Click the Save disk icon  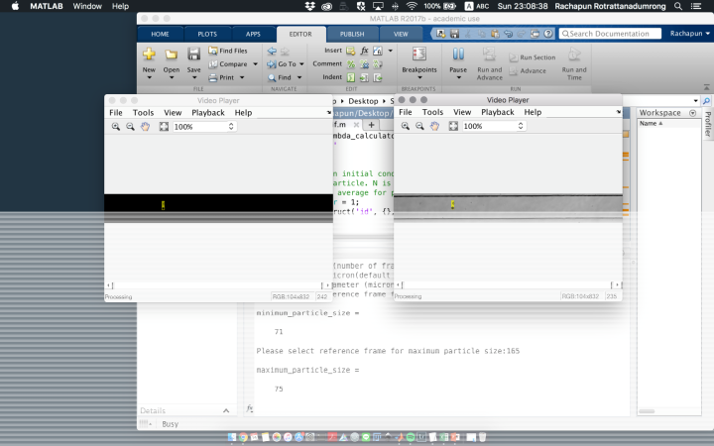click(x=193, y=56)
